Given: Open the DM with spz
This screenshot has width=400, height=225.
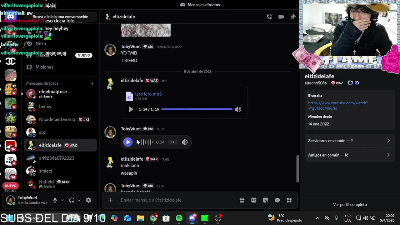Looking at the screenshot, I should pyautogui.click(x=60, y=132).
